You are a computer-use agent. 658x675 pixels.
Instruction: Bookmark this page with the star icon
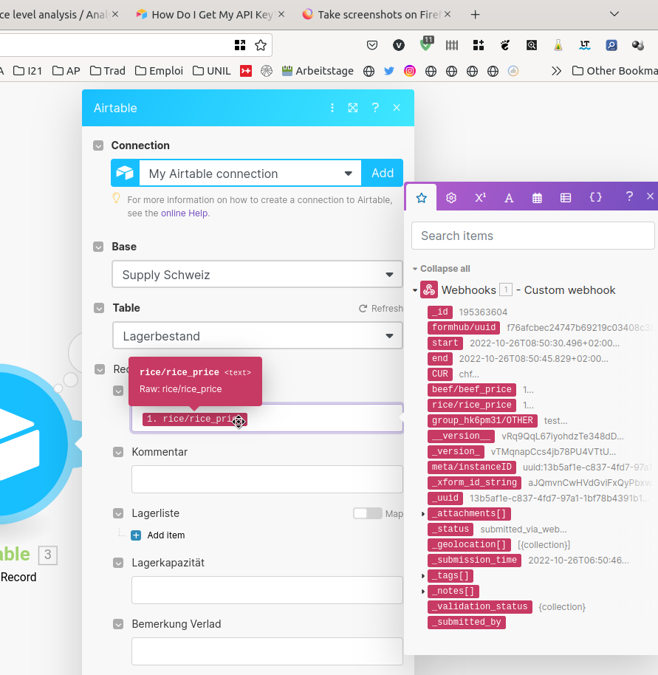[x=261, y=45]
